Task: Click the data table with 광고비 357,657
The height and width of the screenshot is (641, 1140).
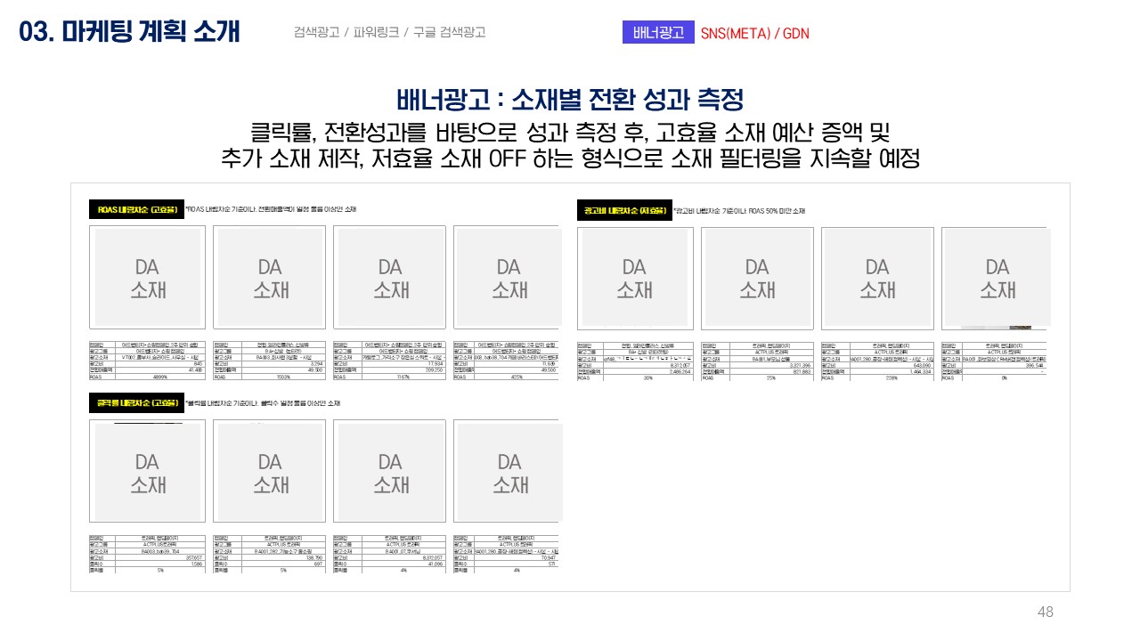Action: pyautogui.click(x=148, y=554)
